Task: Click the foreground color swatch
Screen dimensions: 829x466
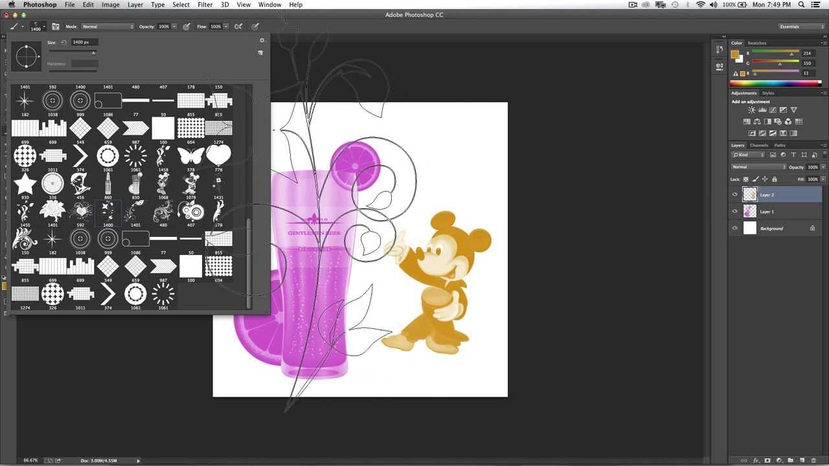Action: point(734,54)
